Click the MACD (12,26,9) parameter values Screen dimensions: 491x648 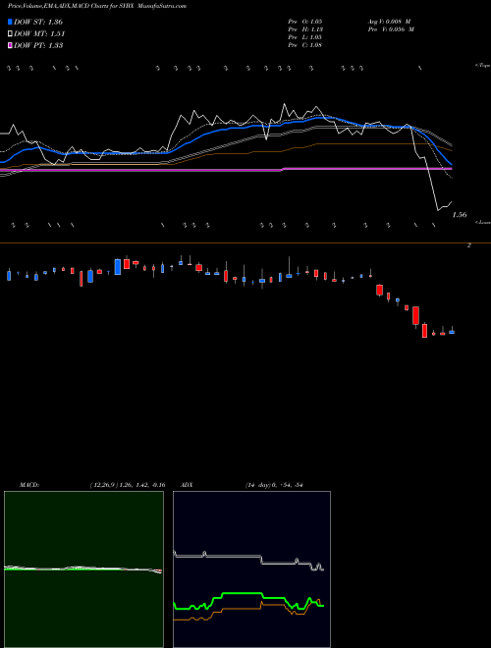(x=128, y=485)
